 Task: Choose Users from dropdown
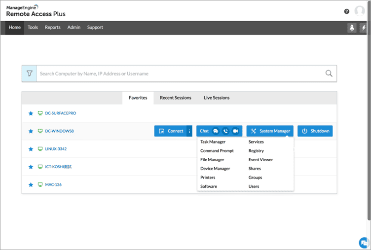[x=254, y=186]
